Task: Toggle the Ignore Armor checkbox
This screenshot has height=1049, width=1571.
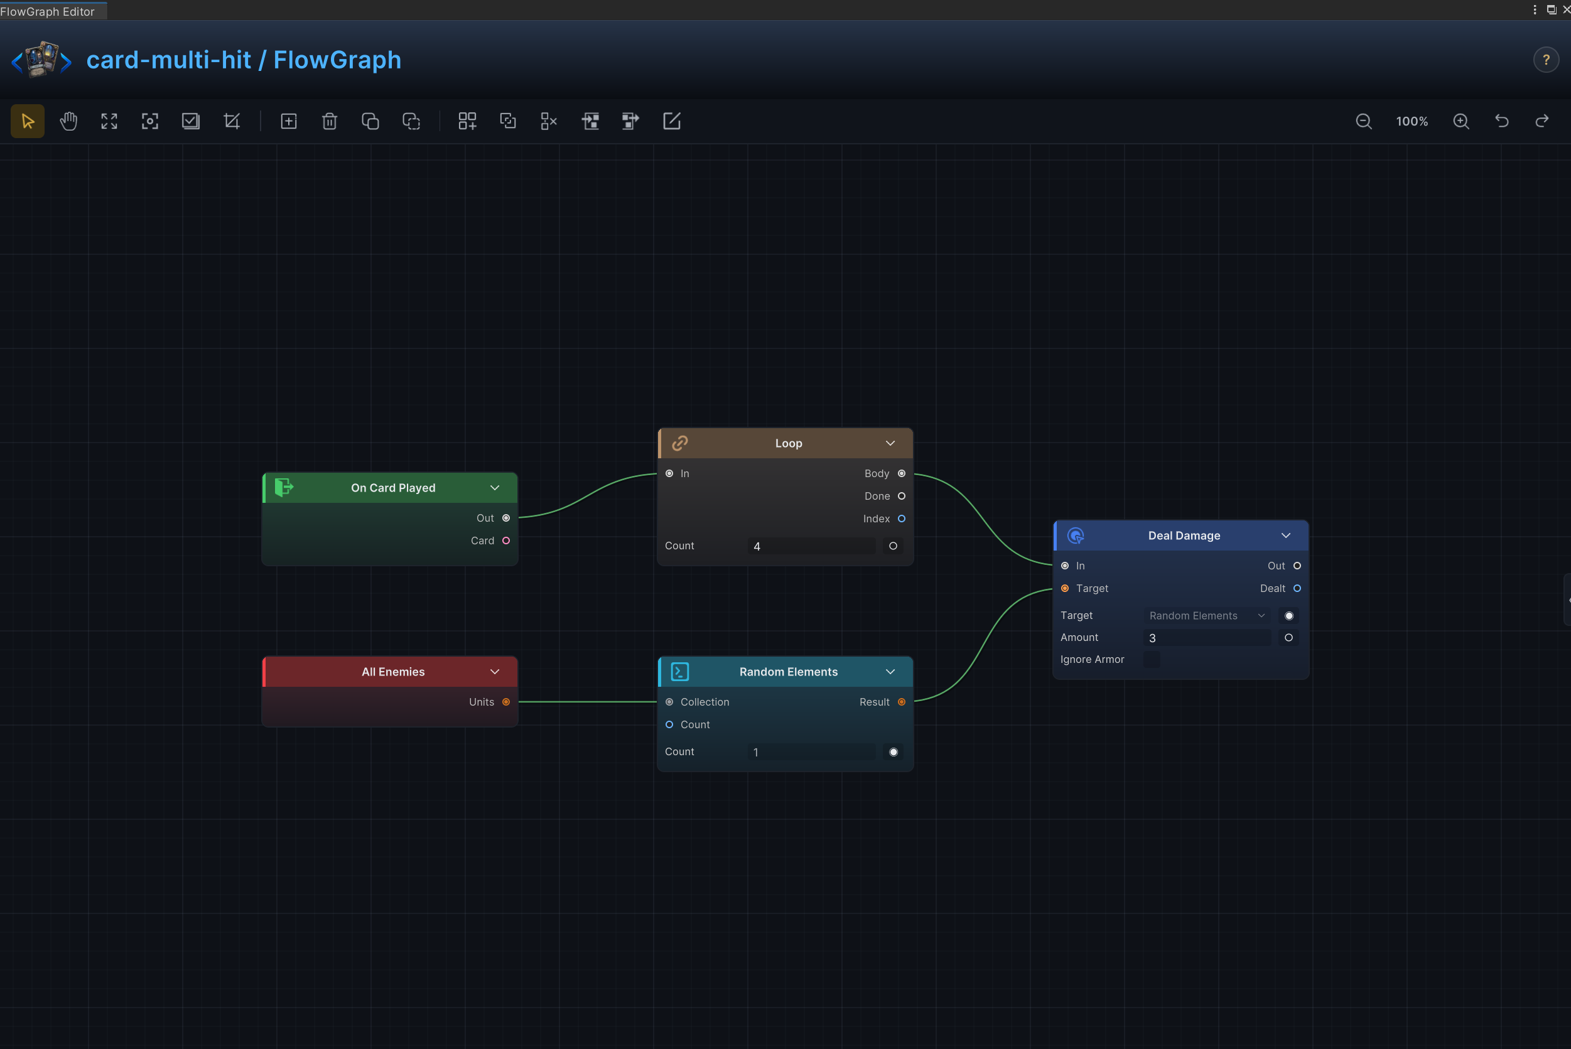Action: (1152, 660)
